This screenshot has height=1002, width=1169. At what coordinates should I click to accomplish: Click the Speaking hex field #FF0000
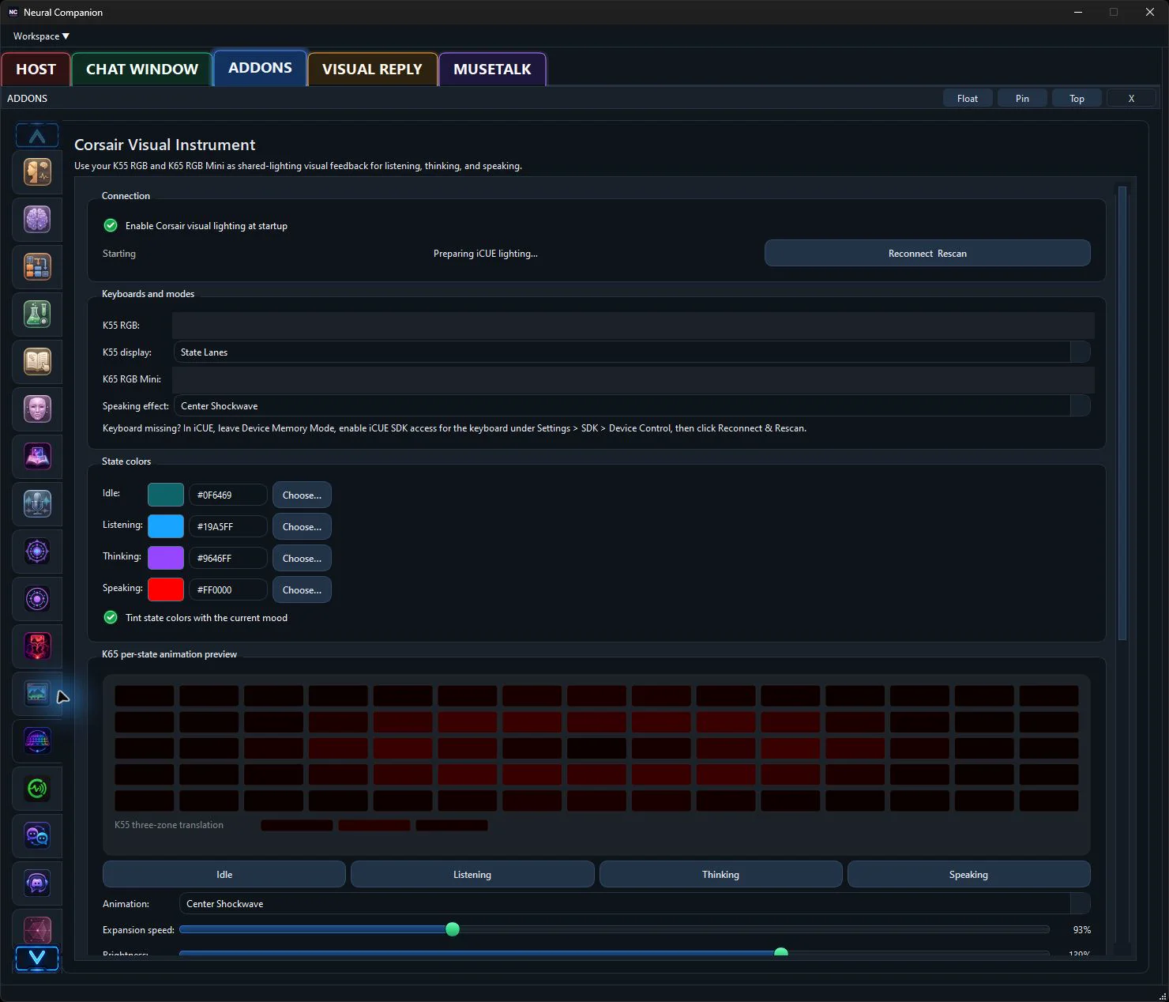[227, 590]
